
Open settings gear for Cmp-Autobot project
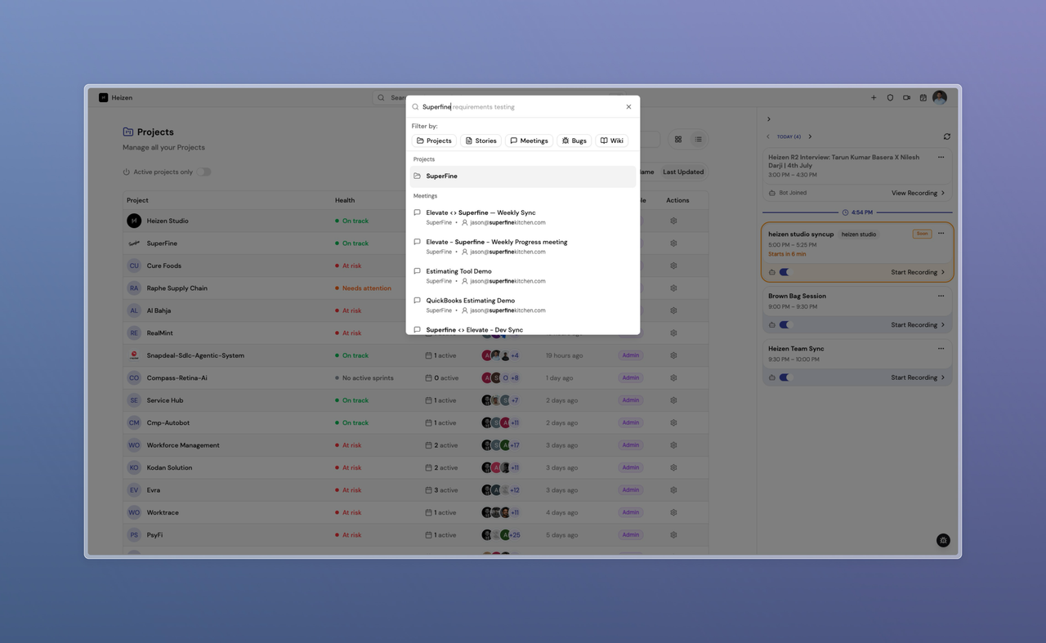[x=673, y=423]
